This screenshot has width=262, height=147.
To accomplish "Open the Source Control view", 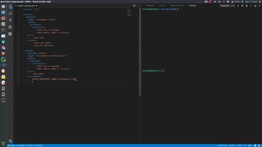I will 10,20.
